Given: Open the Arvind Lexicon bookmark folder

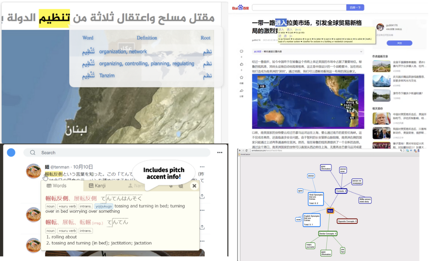Looking at the screenshot, I should pyautogui.click(x=244, y=154).
